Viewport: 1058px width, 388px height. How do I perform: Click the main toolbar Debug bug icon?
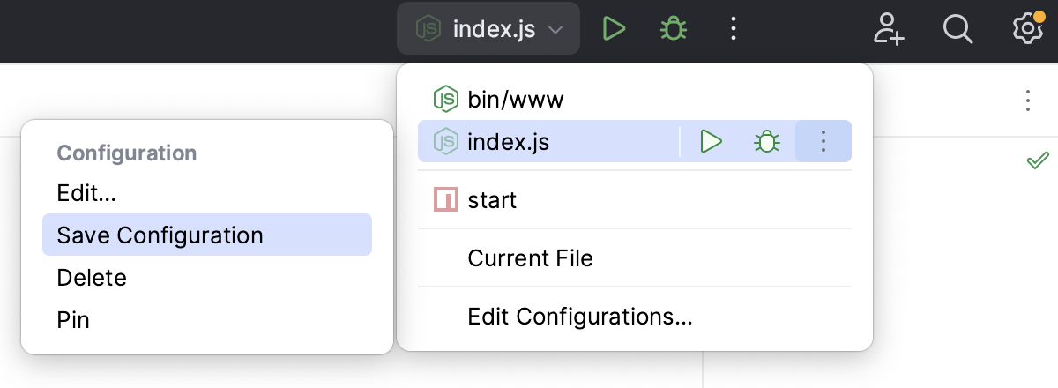[x=674, y=29]
